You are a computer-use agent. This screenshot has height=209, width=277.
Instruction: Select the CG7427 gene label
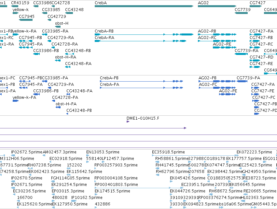click(257, 3)
